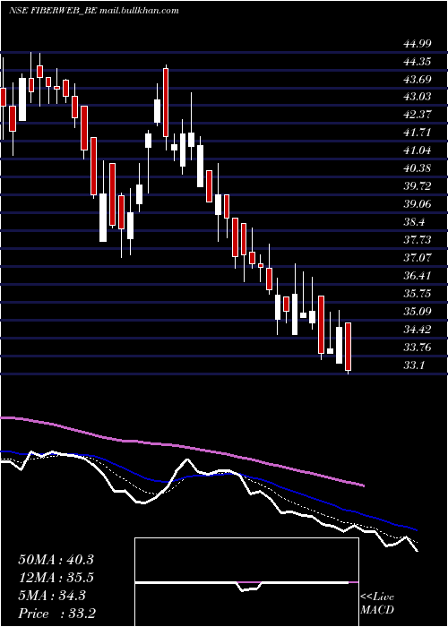Viewport: 448px width, 627px height.
Task: Click the 41.71 price level label
Action: pos(418,132)
